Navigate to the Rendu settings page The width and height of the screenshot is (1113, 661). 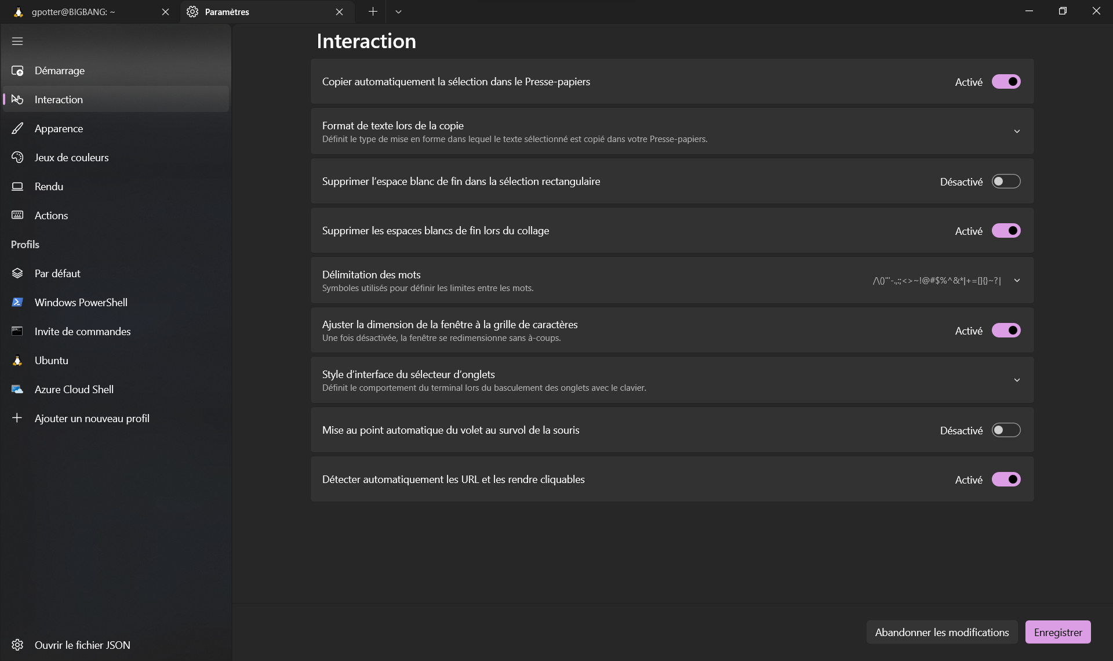click(x=116, y=187)
